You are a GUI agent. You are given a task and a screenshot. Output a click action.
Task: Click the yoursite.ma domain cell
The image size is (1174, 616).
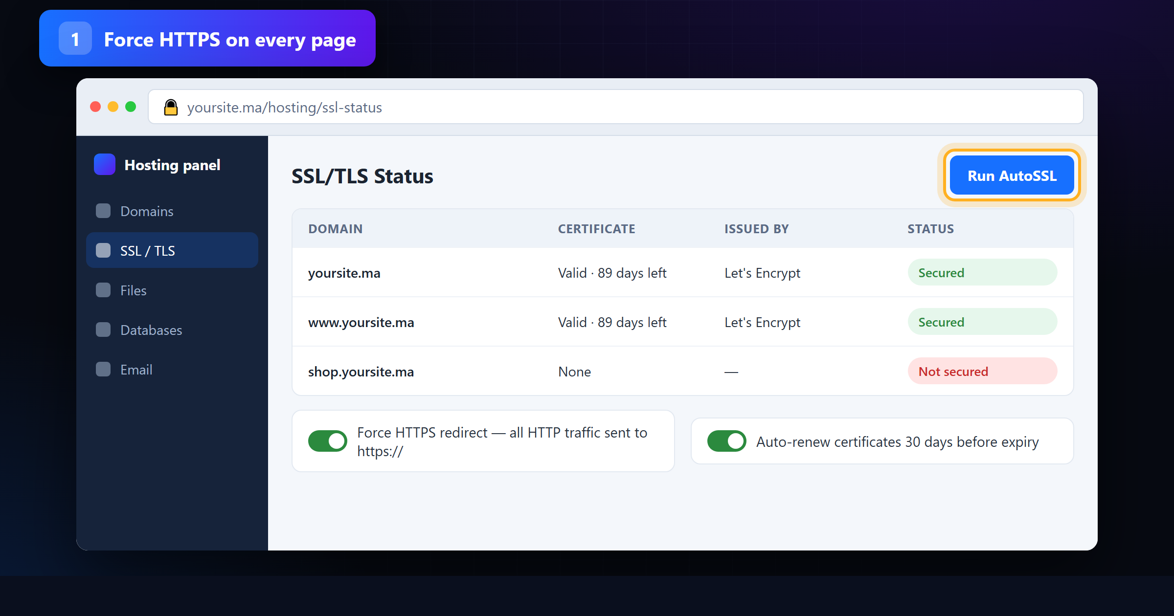344,273
